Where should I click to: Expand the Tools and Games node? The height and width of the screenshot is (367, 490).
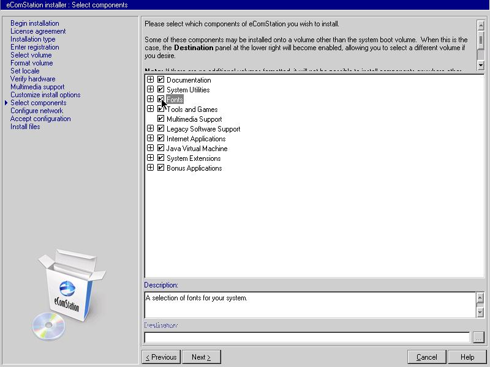150,109
